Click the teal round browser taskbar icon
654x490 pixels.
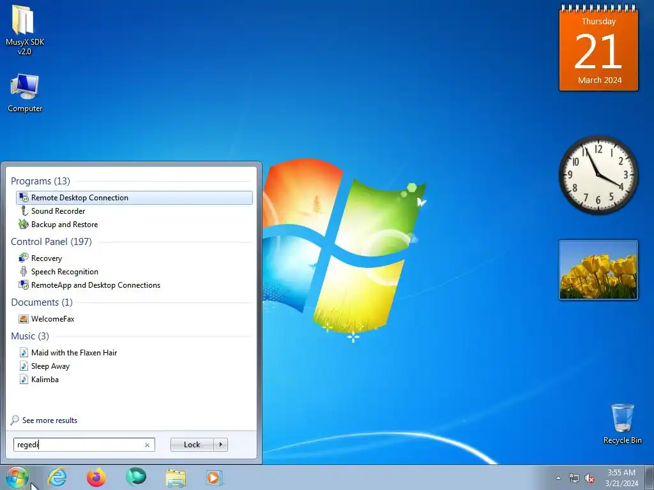[136, 477]
